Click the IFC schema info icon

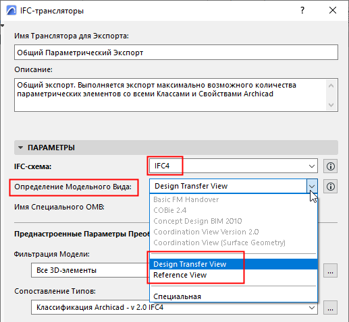pyautogui.click(x=330, y=166)
